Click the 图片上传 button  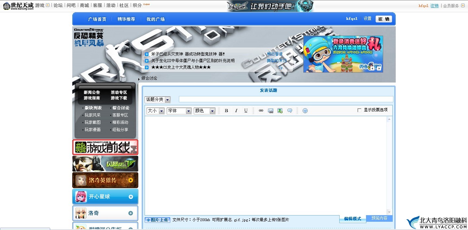[x=157, y=220]
